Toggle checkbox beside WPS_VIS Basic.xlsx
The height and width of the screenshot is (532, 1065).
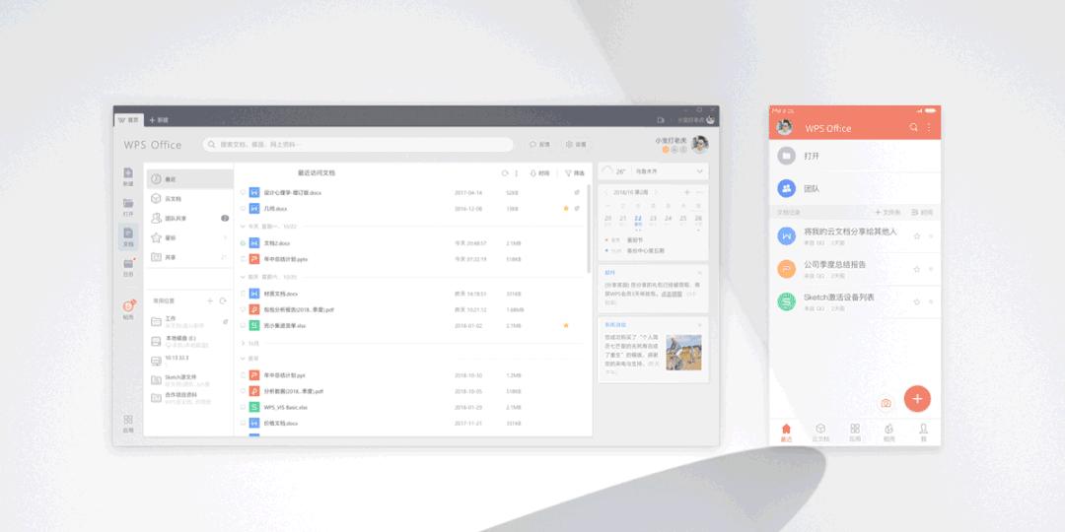point(243,407)
